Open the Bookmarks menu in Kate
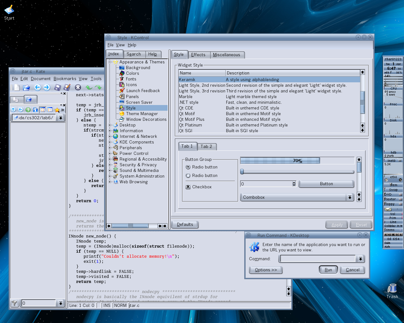The image size is (404, 323). pyautogui.click(x=65, y=79)
